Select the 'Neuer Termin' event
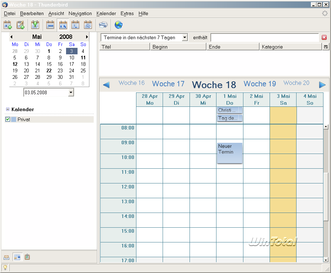The image size is (331, 273). point(229,153)
